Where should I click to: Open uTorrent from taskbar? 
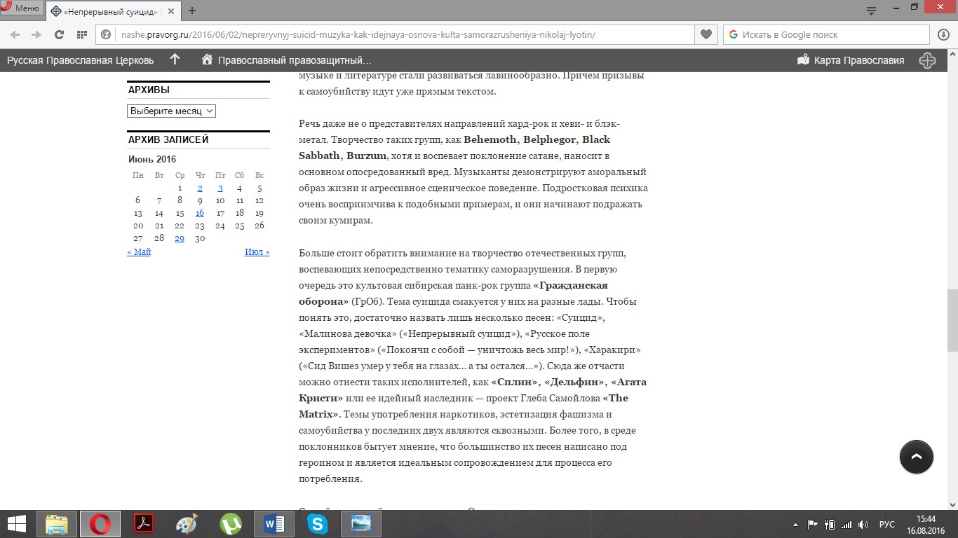coord(231,524)
